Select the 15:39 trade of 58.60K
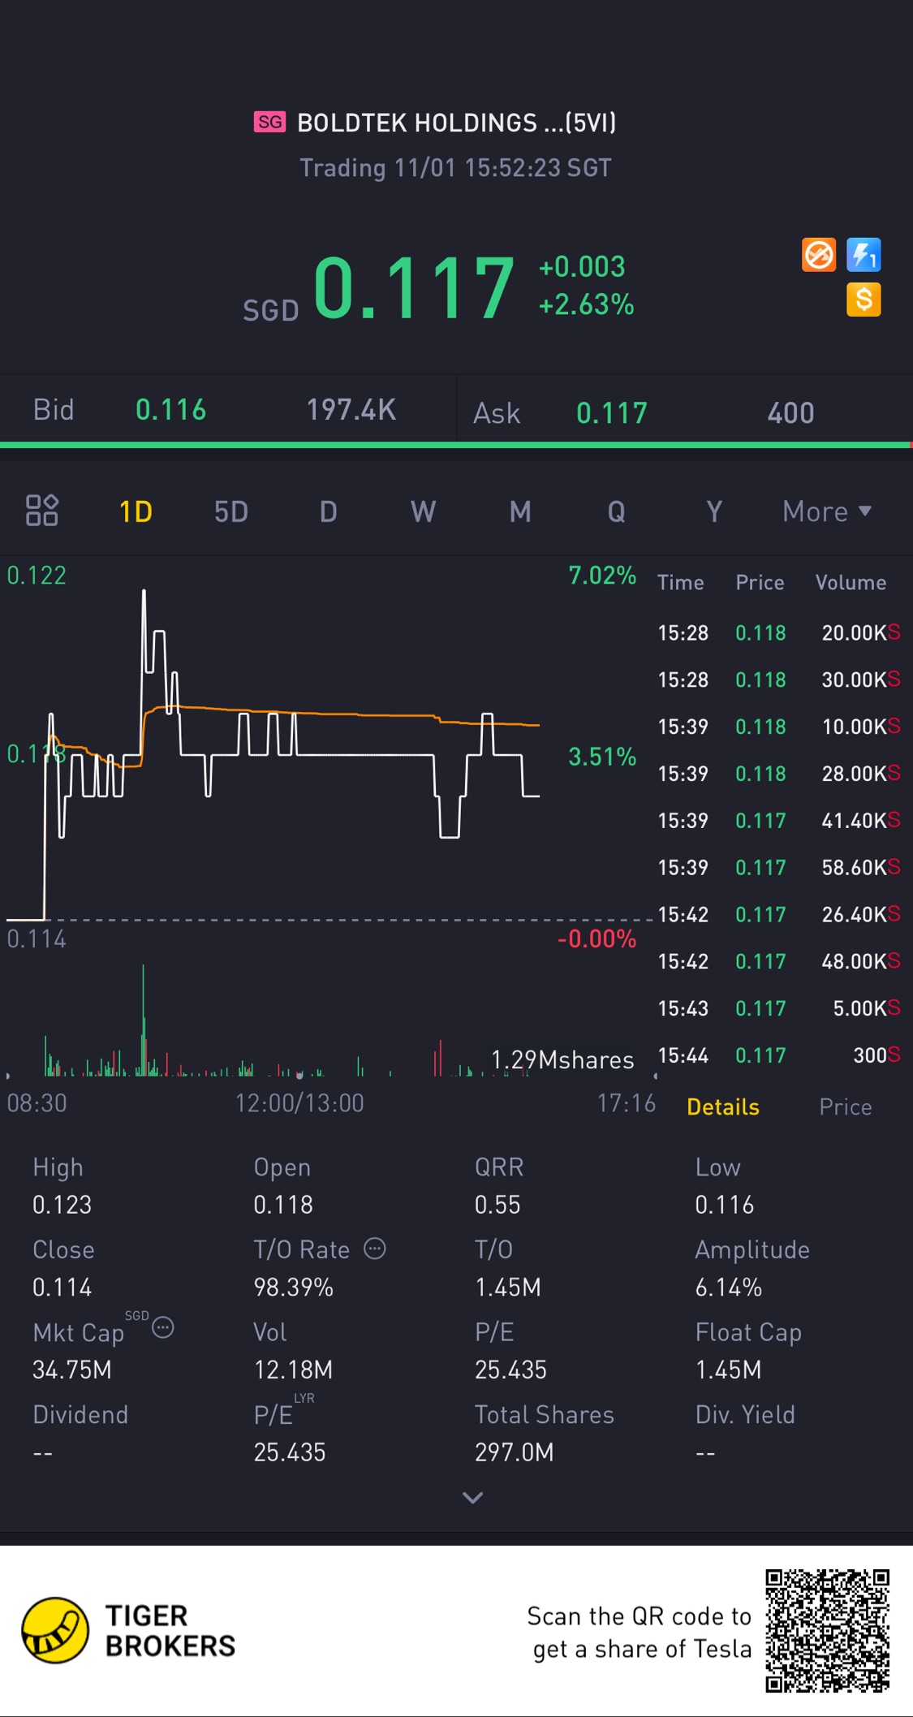The width and height of the screenshot is (913, 1717). tap(779, 868)
